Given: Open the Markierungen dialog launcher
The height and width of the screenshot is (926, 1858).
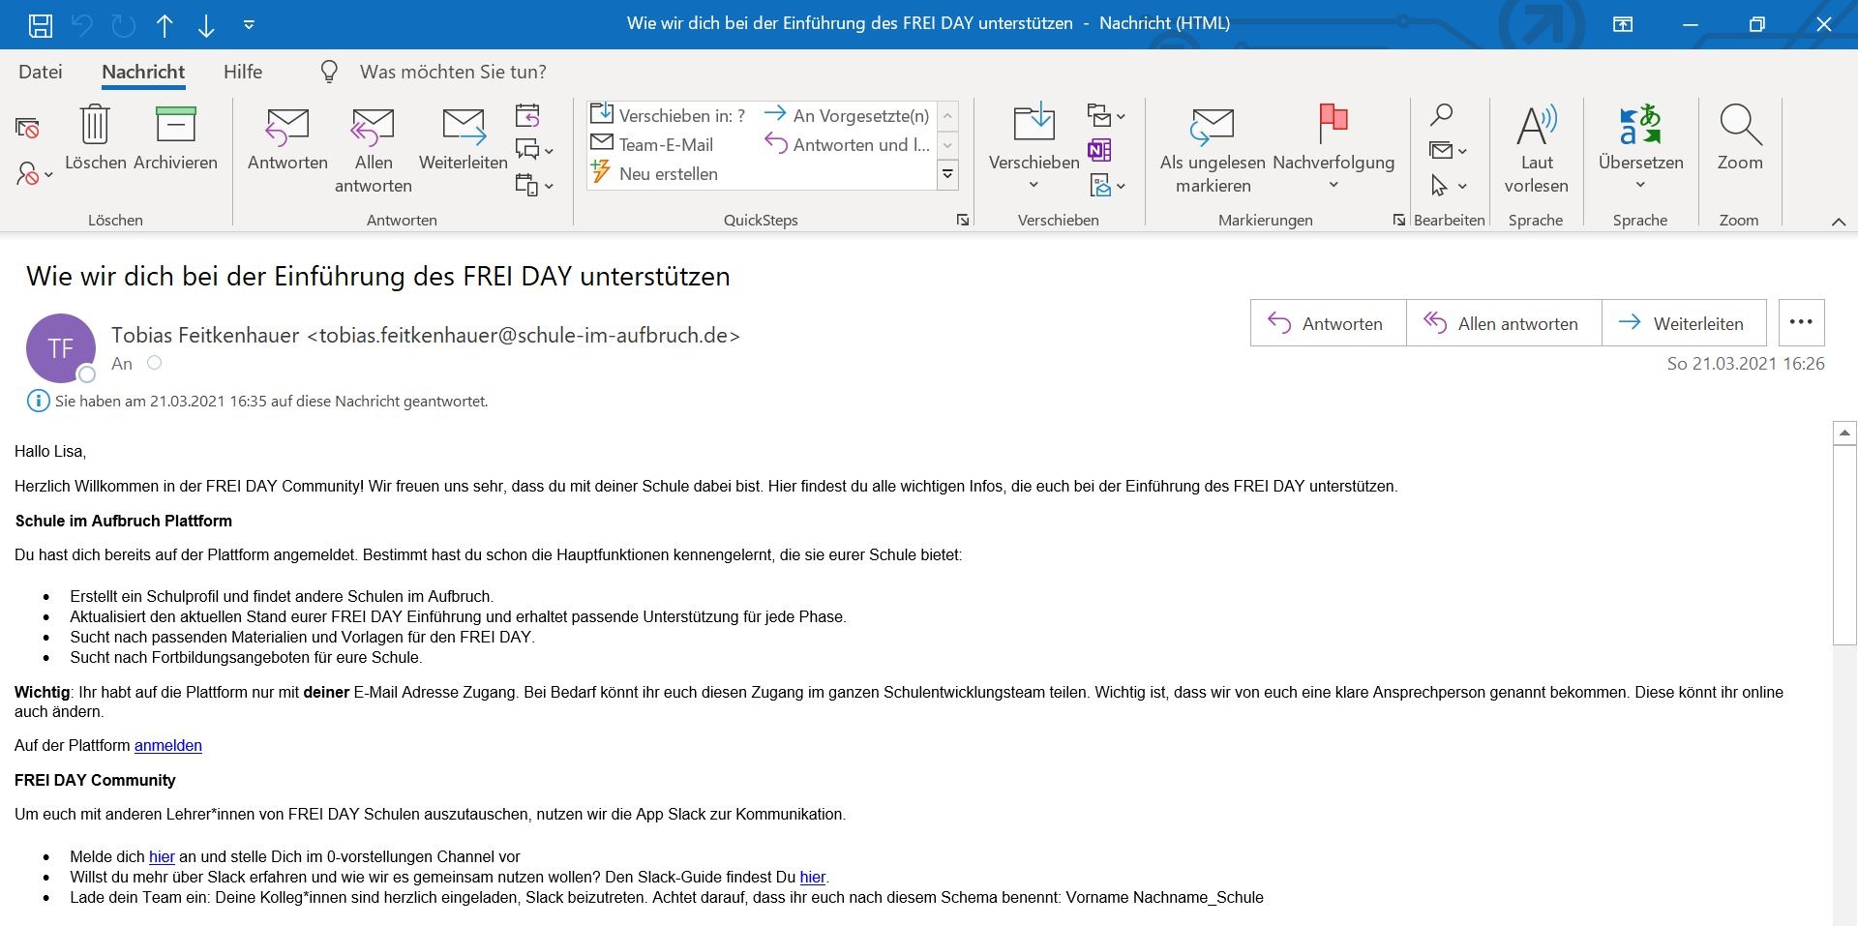Looking at the screenshot, I should point(1398,221).
